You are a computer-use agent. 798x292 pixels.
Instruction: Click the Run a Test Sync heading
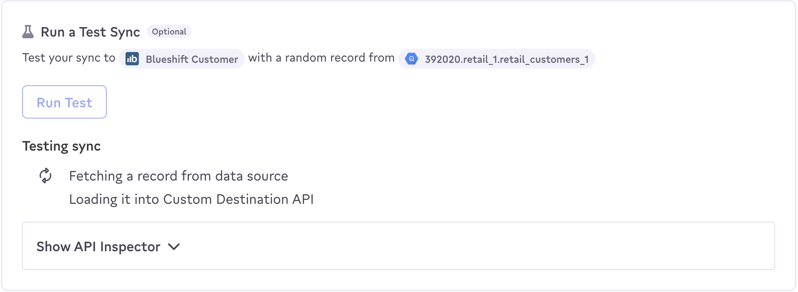90,32
